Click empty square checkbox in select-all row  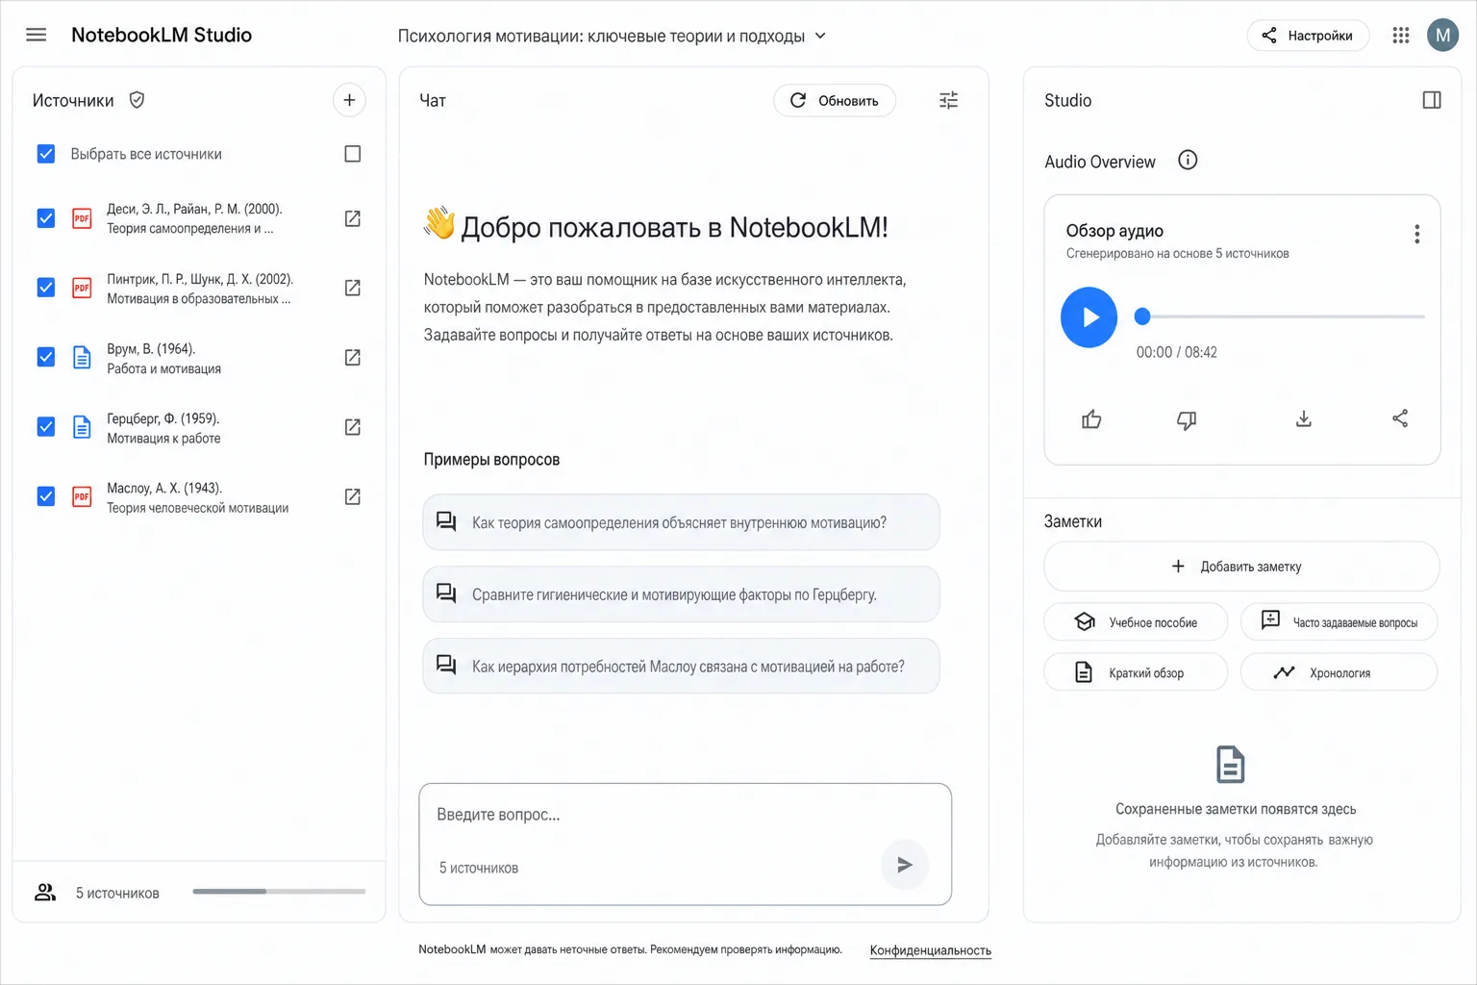[x=353, y=154]
